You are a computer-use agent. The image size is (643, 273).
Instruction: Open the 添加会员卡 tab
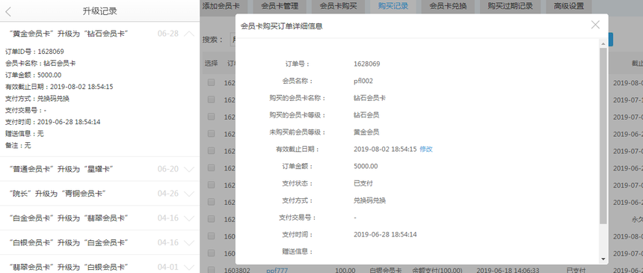click(224, 6)
